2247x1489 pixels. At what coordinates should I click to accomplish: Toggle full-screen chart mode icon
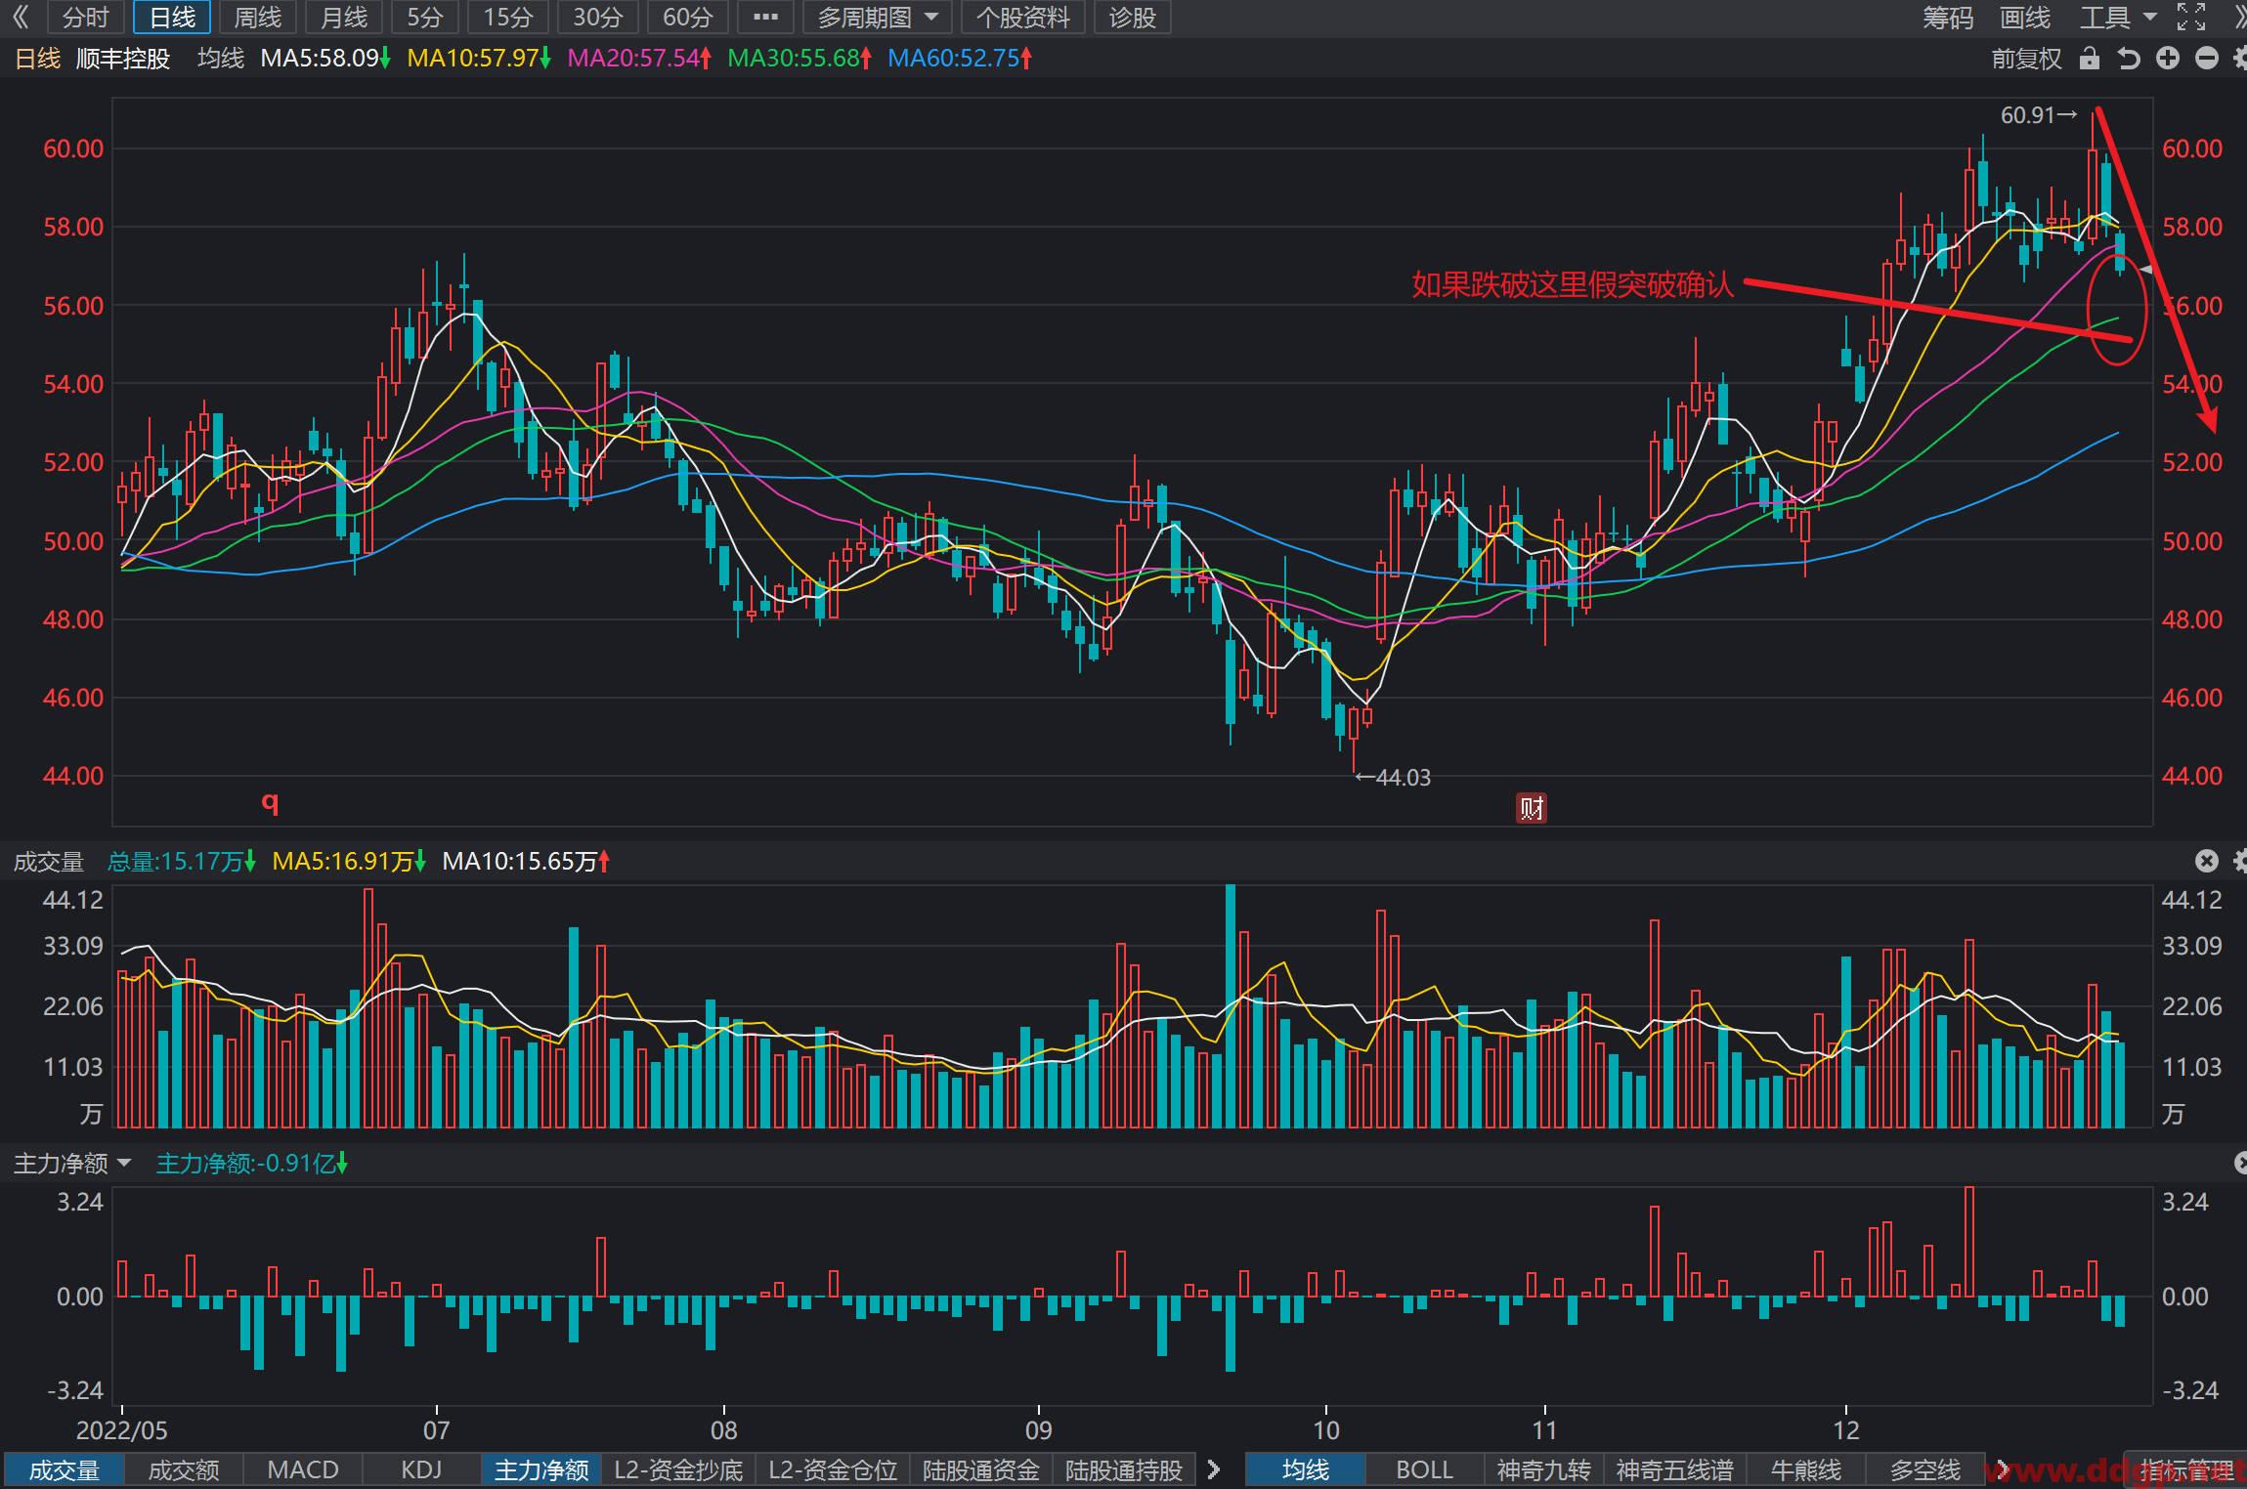point(2192,17)
